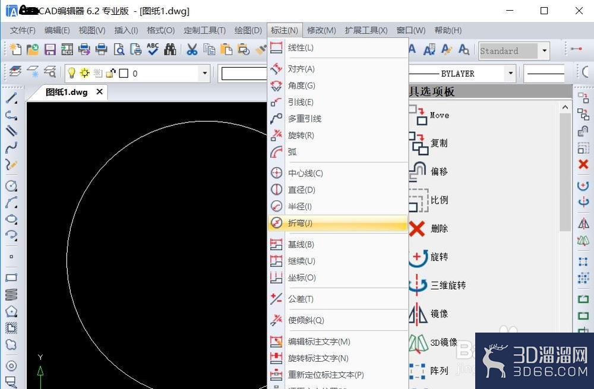The width and height of the screenshot is (594, 389).
Task: Select the Circle tool in left toolbar
Action: (x=11, y=186)
